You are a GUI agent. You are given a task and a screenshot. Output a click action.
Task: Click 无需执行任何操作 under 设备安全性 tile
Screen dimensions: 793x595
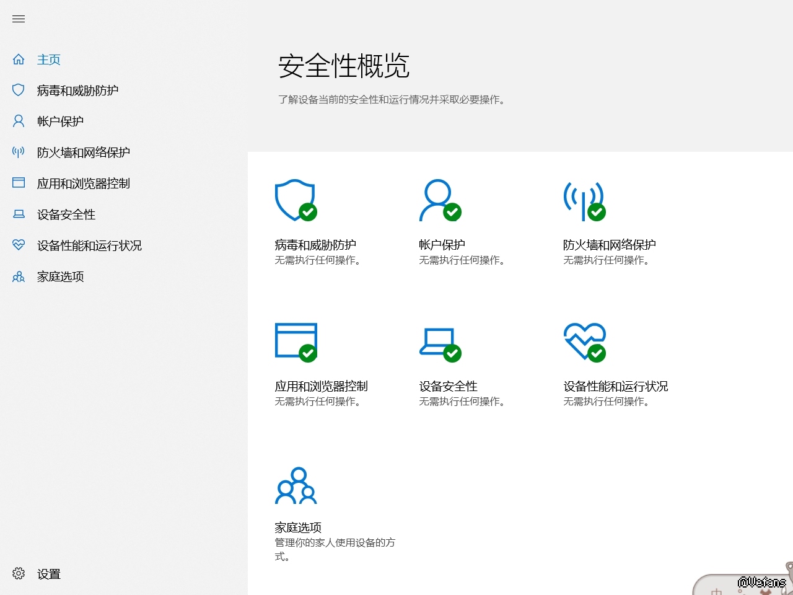pyautogui.click(x=462, y=402)
